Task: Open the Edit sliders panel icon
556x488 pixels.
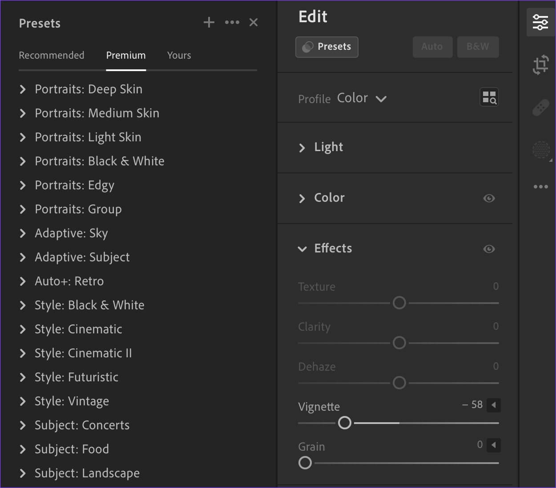Action: [x=540, y=22]
